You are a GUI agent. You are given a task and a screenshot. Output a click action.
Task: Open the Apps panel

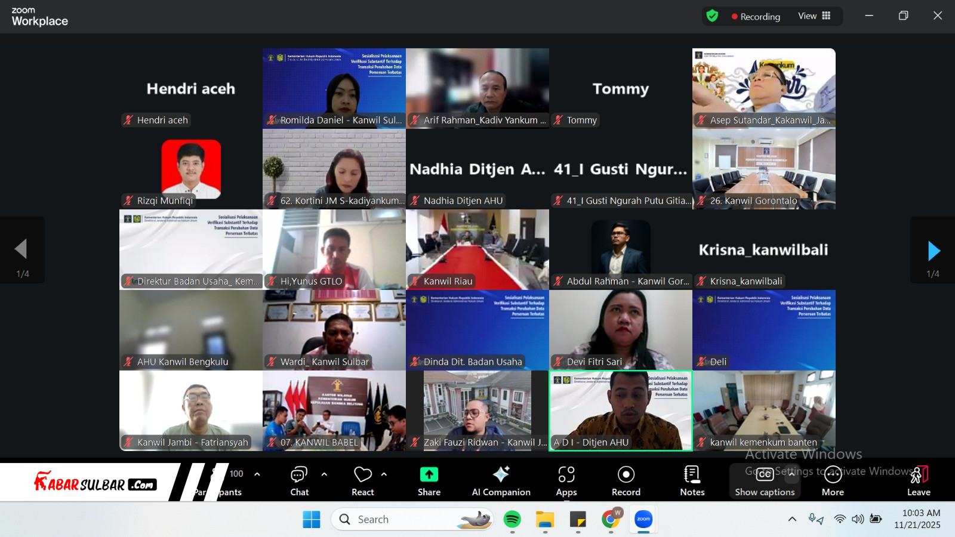pyautogui.click(x=566, y=480)
